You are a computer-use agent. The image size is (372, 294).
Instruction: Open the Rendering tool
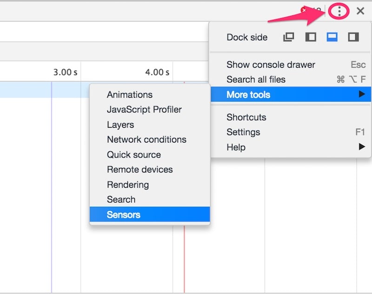pos(150,184)
